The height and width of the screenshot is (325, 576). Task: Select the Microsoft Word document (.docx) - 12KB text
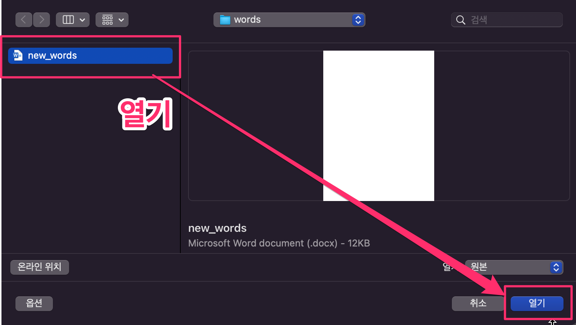279,243
